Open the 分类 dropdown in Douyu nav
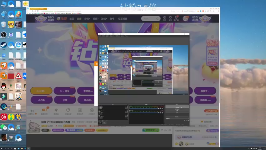Viewport: 266px width, 150px height. coord(87,19)
